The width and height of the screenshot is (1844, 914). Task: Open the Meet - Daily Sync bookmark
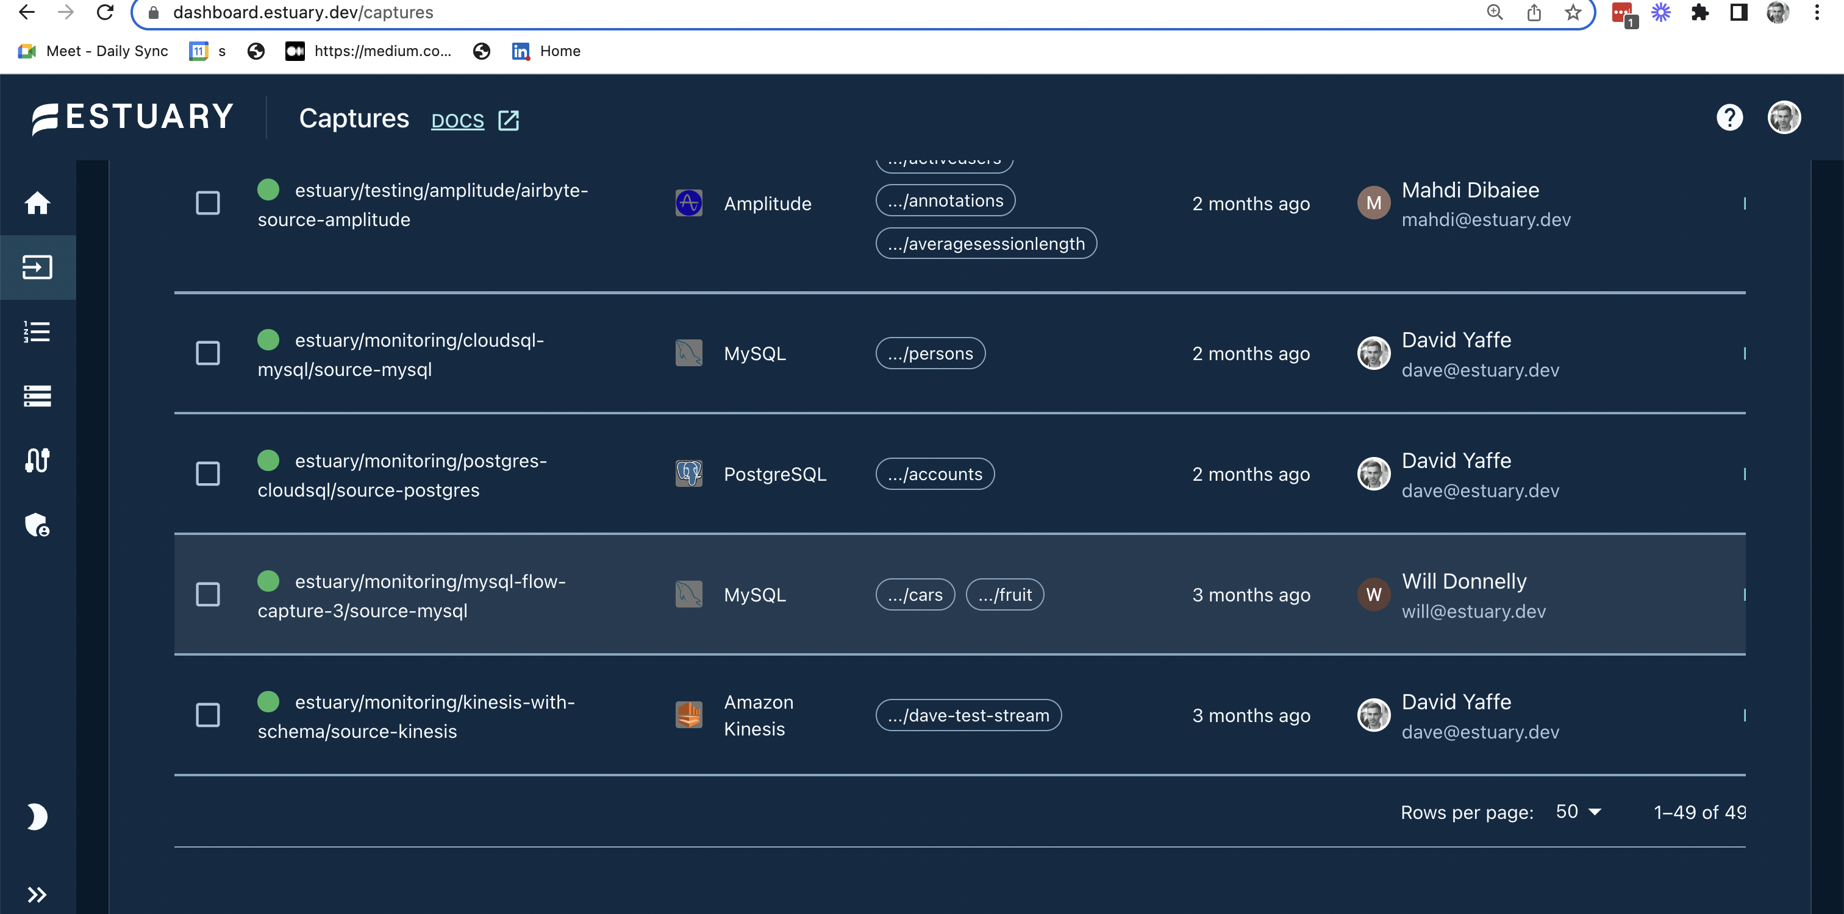coord(94,51)
